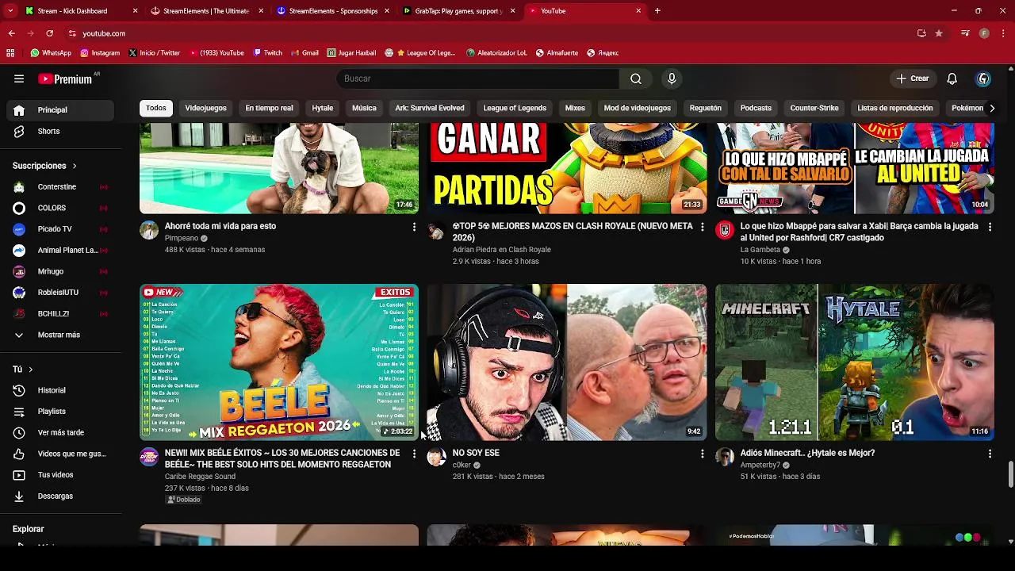The width and height of the screenshot is (1015, 571).
Task: Open Twitch bookmark
Action: tap(267, 53)
